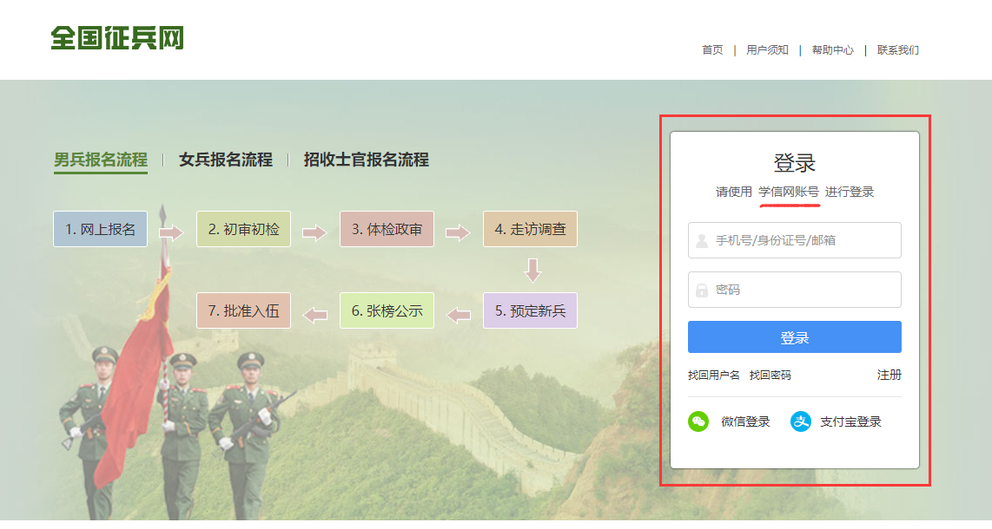
Task: Click the 找回用户名 link
Action: (713, 376)
